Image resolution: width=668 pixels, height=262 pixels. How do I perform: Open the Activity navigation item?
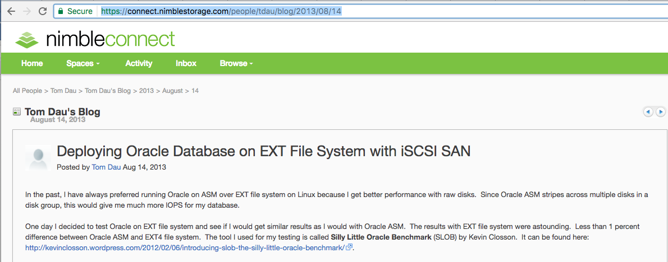(x=139, y=63)
